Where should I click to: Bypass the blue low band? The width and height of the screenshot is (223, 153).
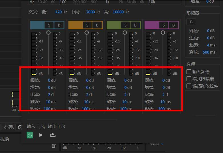[x=59, y=25]
